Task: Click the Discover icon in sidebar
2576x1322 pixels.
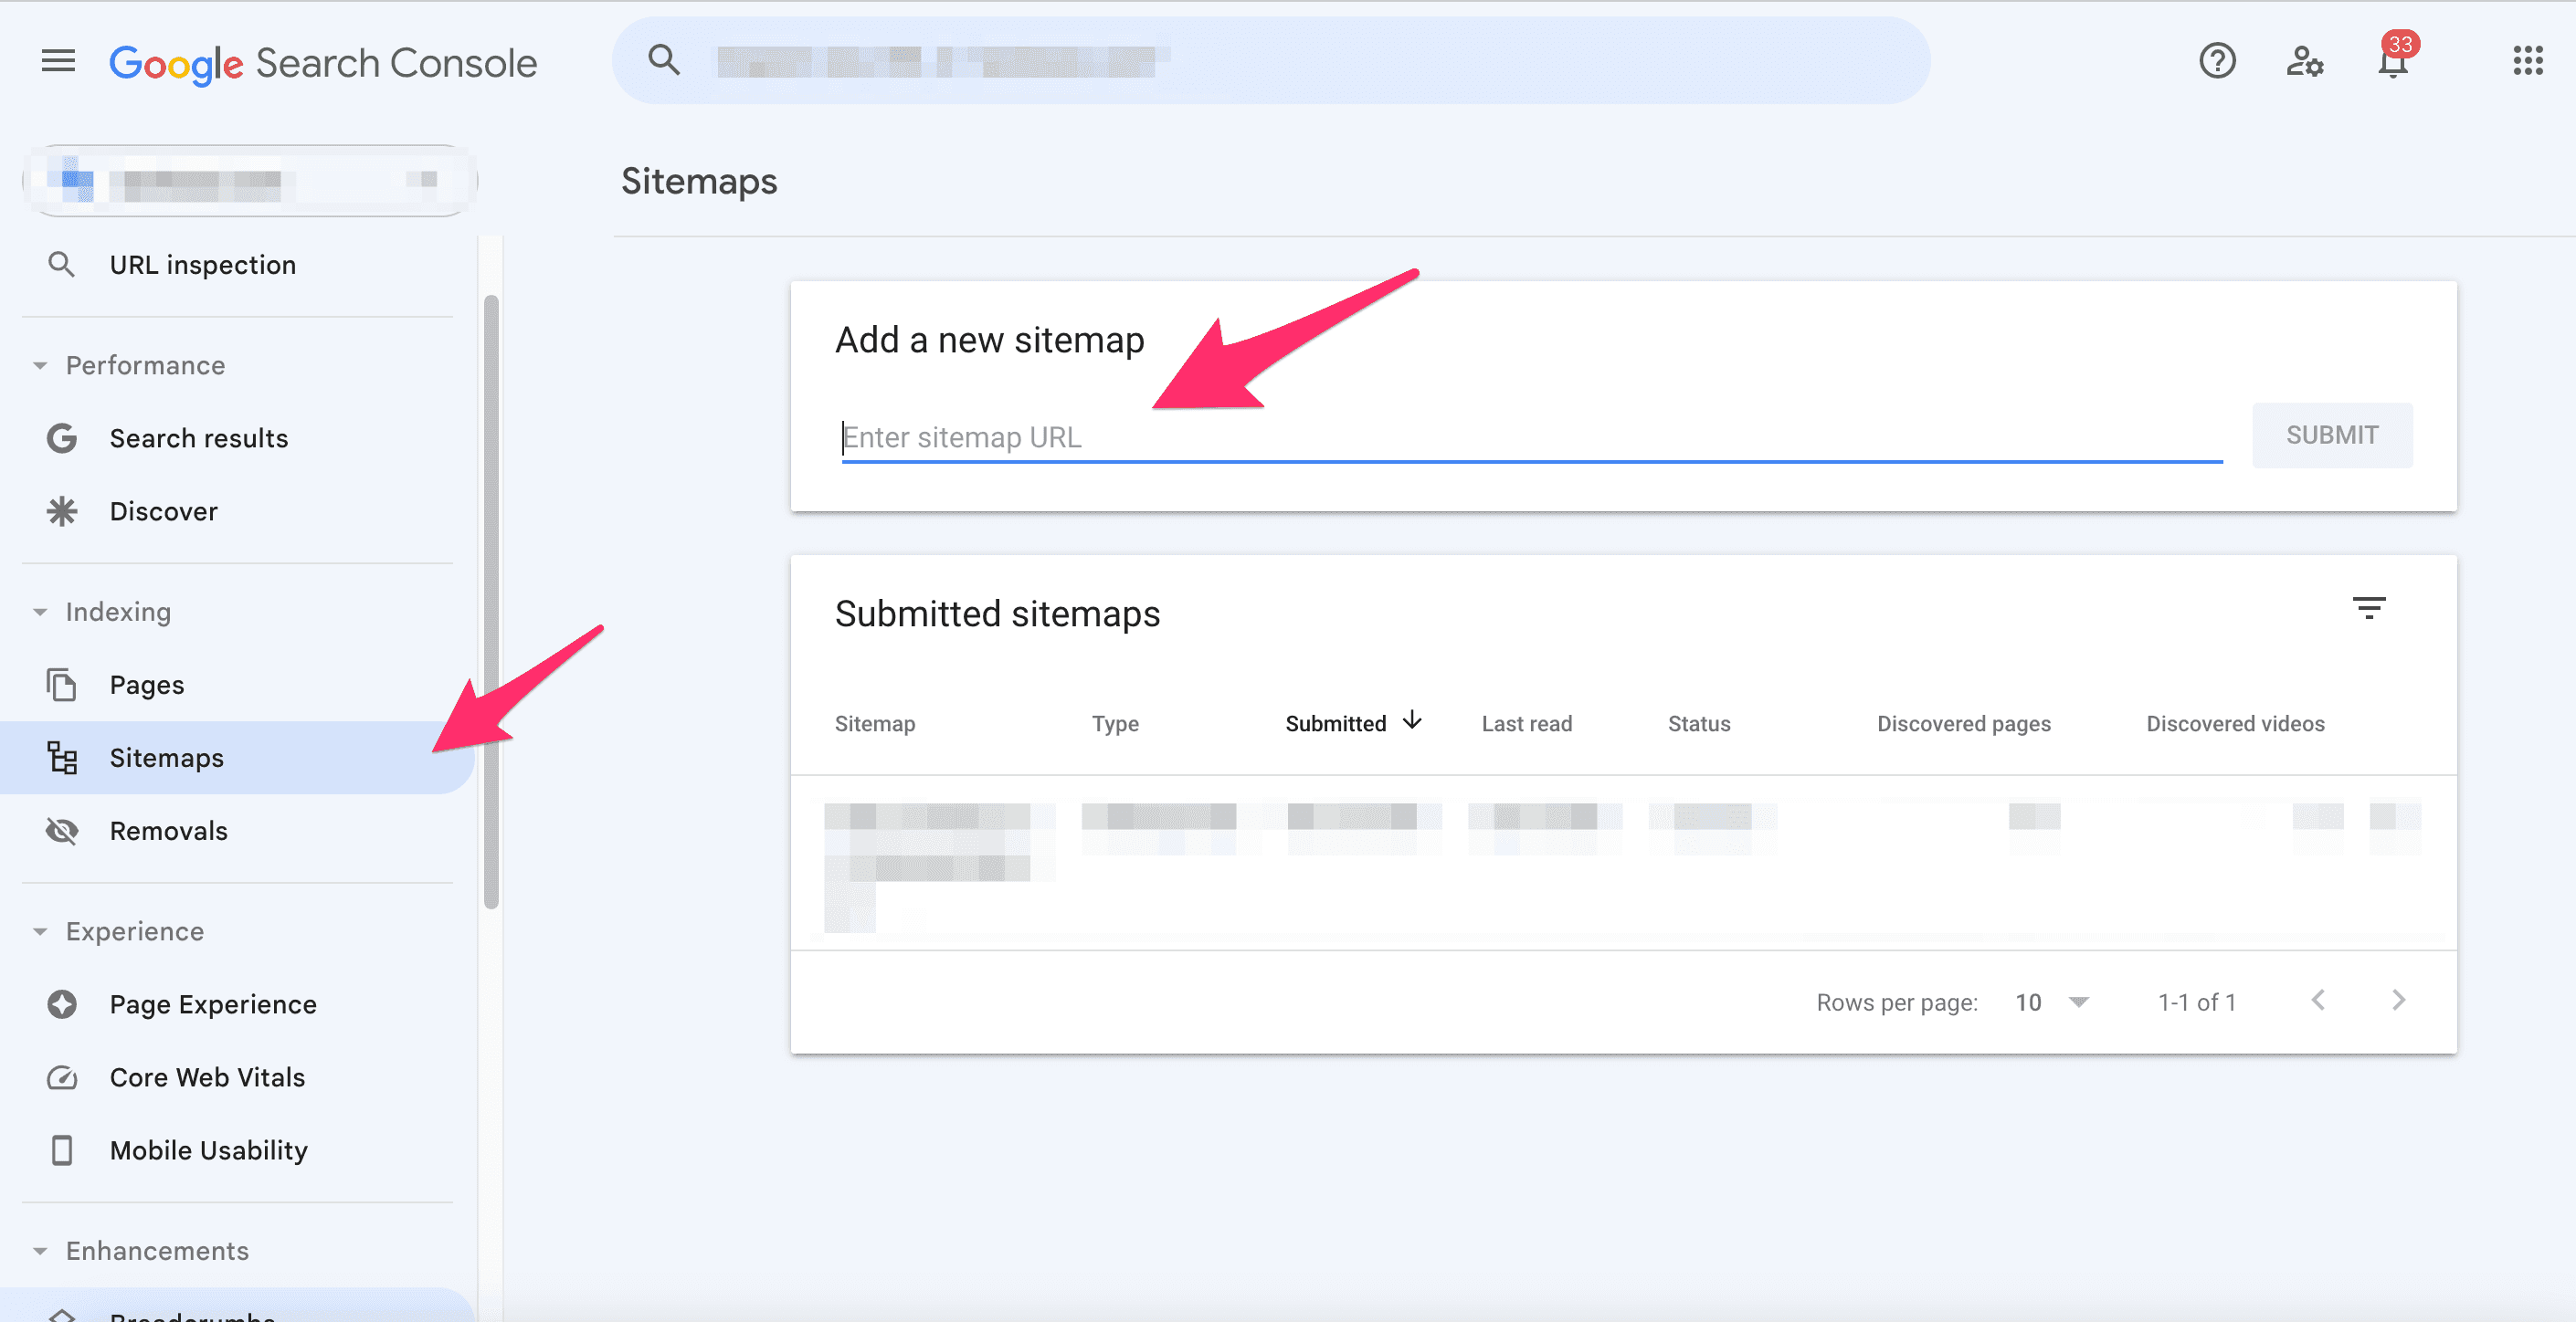Action: point(62,509)
